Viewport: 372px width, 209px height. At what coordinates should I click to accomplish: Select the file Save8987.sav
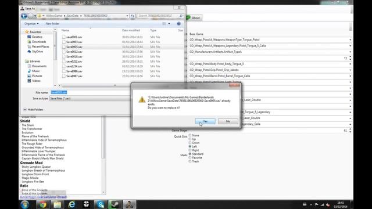pos(74,76)
